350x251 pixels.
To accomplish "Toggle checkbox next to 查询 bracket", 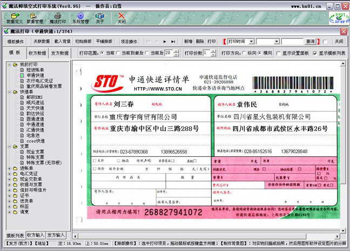I will [x=325, y=42].
